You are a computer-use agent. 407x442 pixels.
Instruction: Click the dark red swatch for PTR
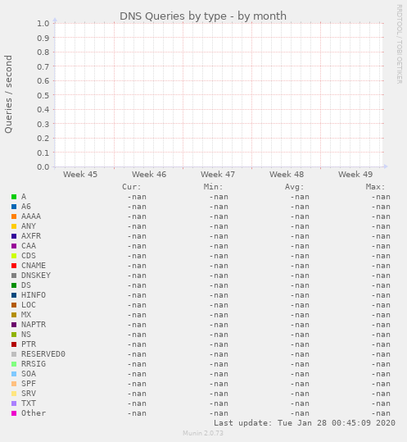(14, 344)
